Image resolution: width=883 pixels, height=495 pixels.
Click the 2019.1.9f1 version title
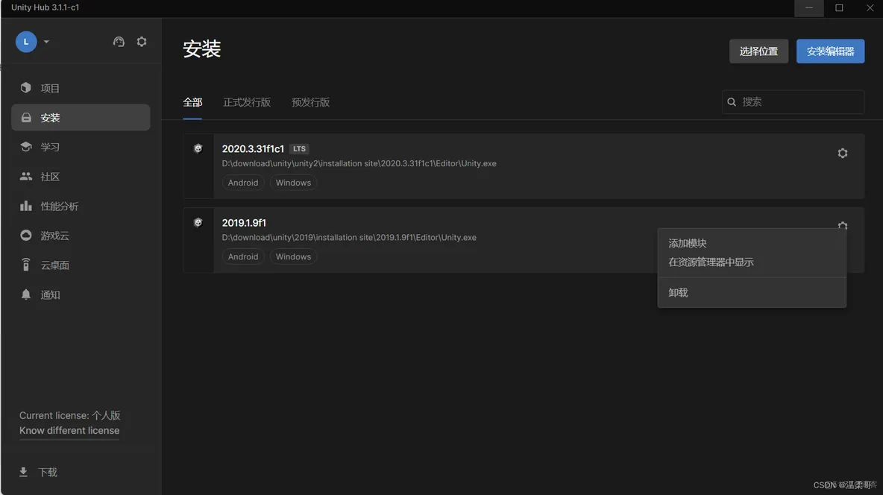[244, 222]
